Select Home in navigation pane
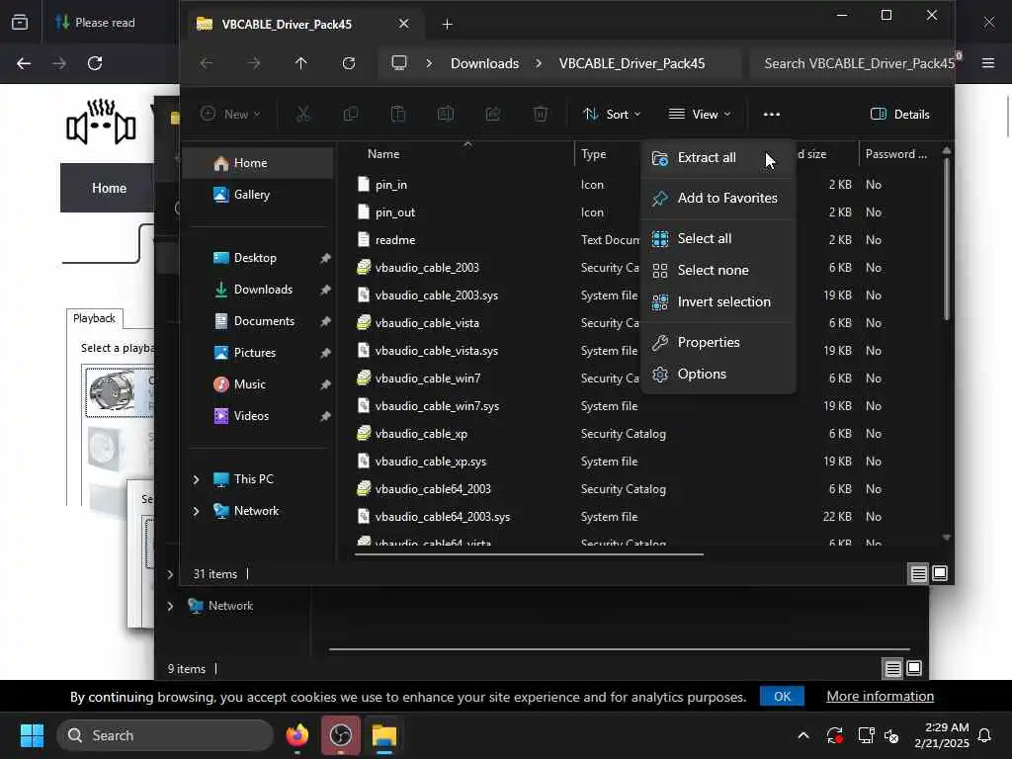This screenshot has width=1012, height=759. coord(258,163)
